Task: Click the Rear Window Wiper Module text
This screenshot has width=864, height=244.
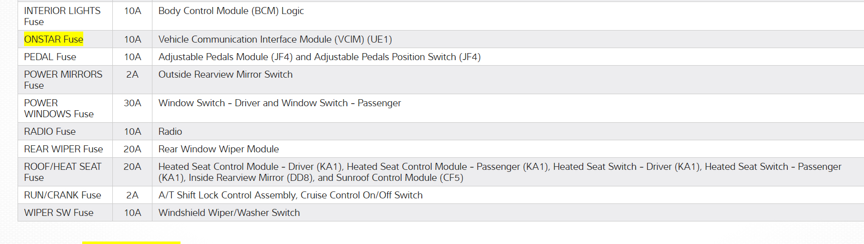Action: (219, 149)
